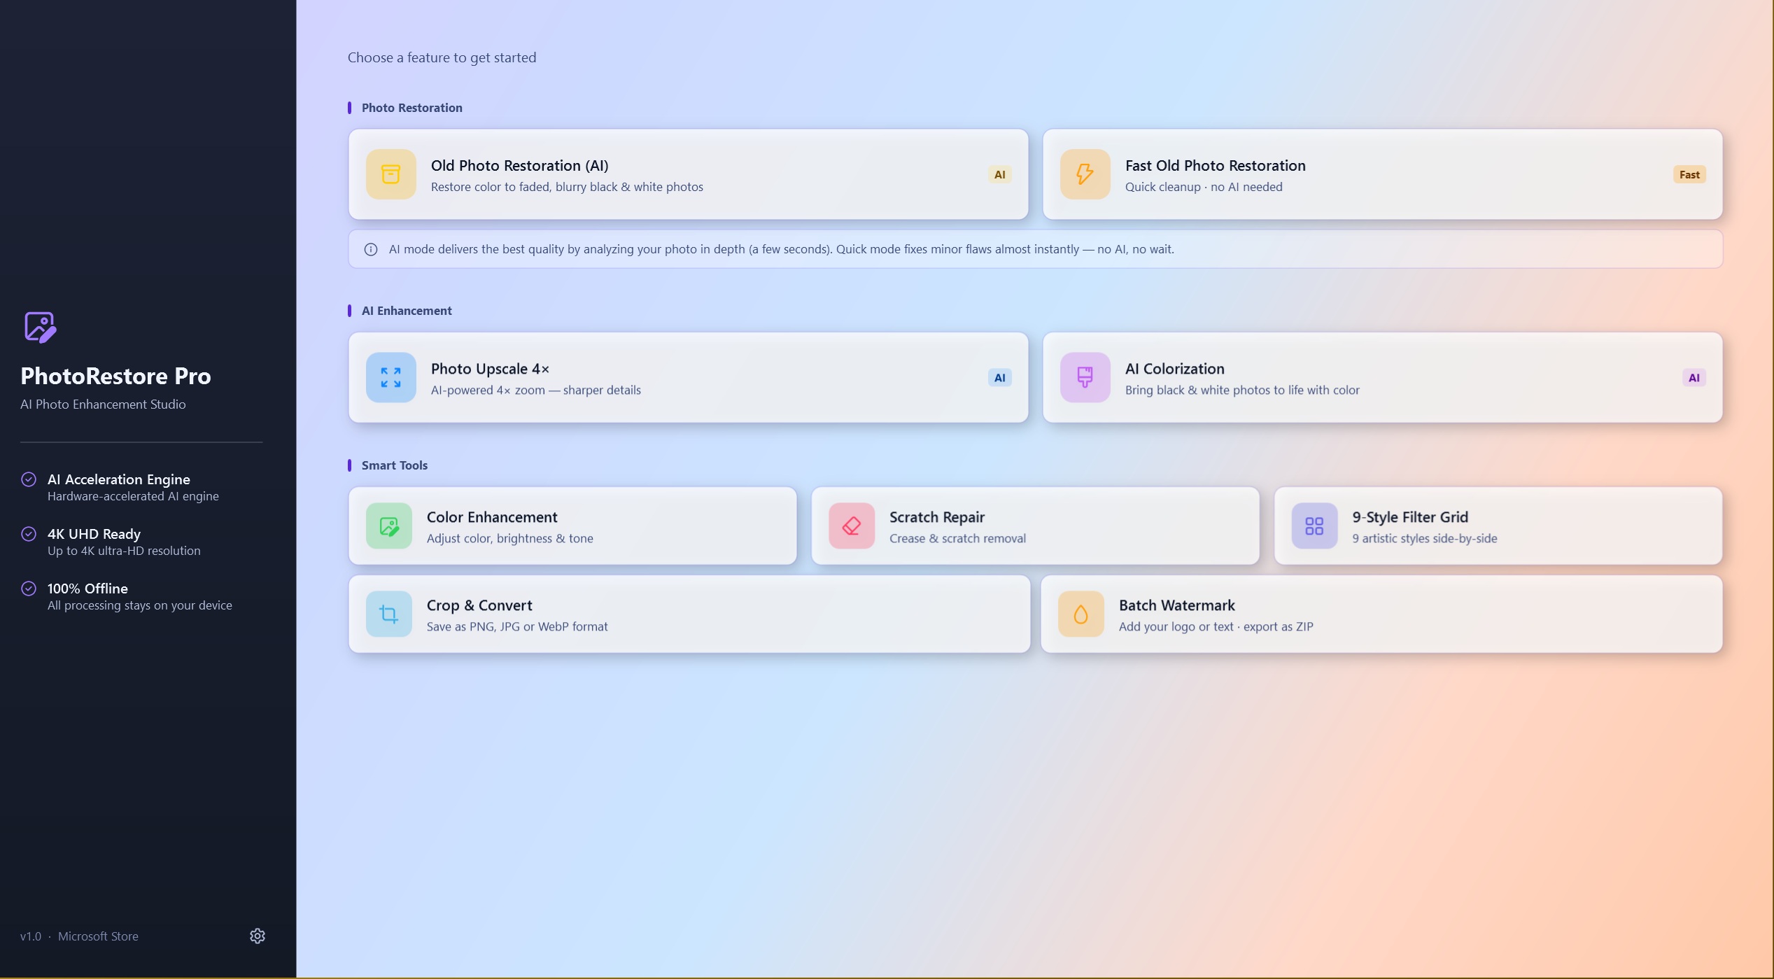The width and height of the screenshot is (1774, 979).
Task: Click the Batch Watermark droplet icon
Action: pos(1081,614)
